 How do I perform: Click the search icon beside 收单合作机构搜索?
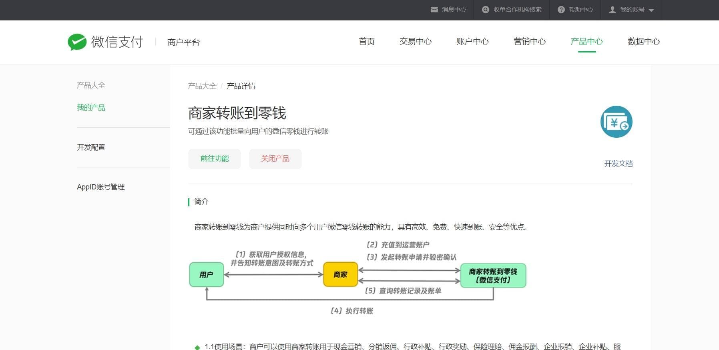[x=486, y=10]
